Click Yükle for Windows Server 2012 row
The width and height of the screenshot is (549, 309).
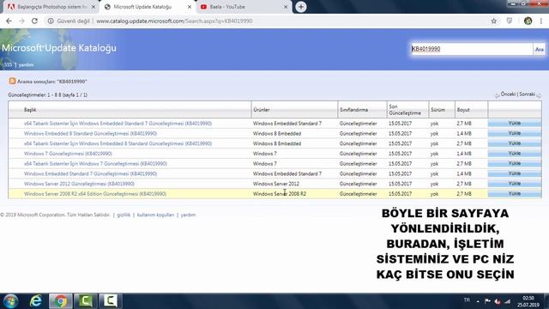pyautogui.click(x=515, y=183)
